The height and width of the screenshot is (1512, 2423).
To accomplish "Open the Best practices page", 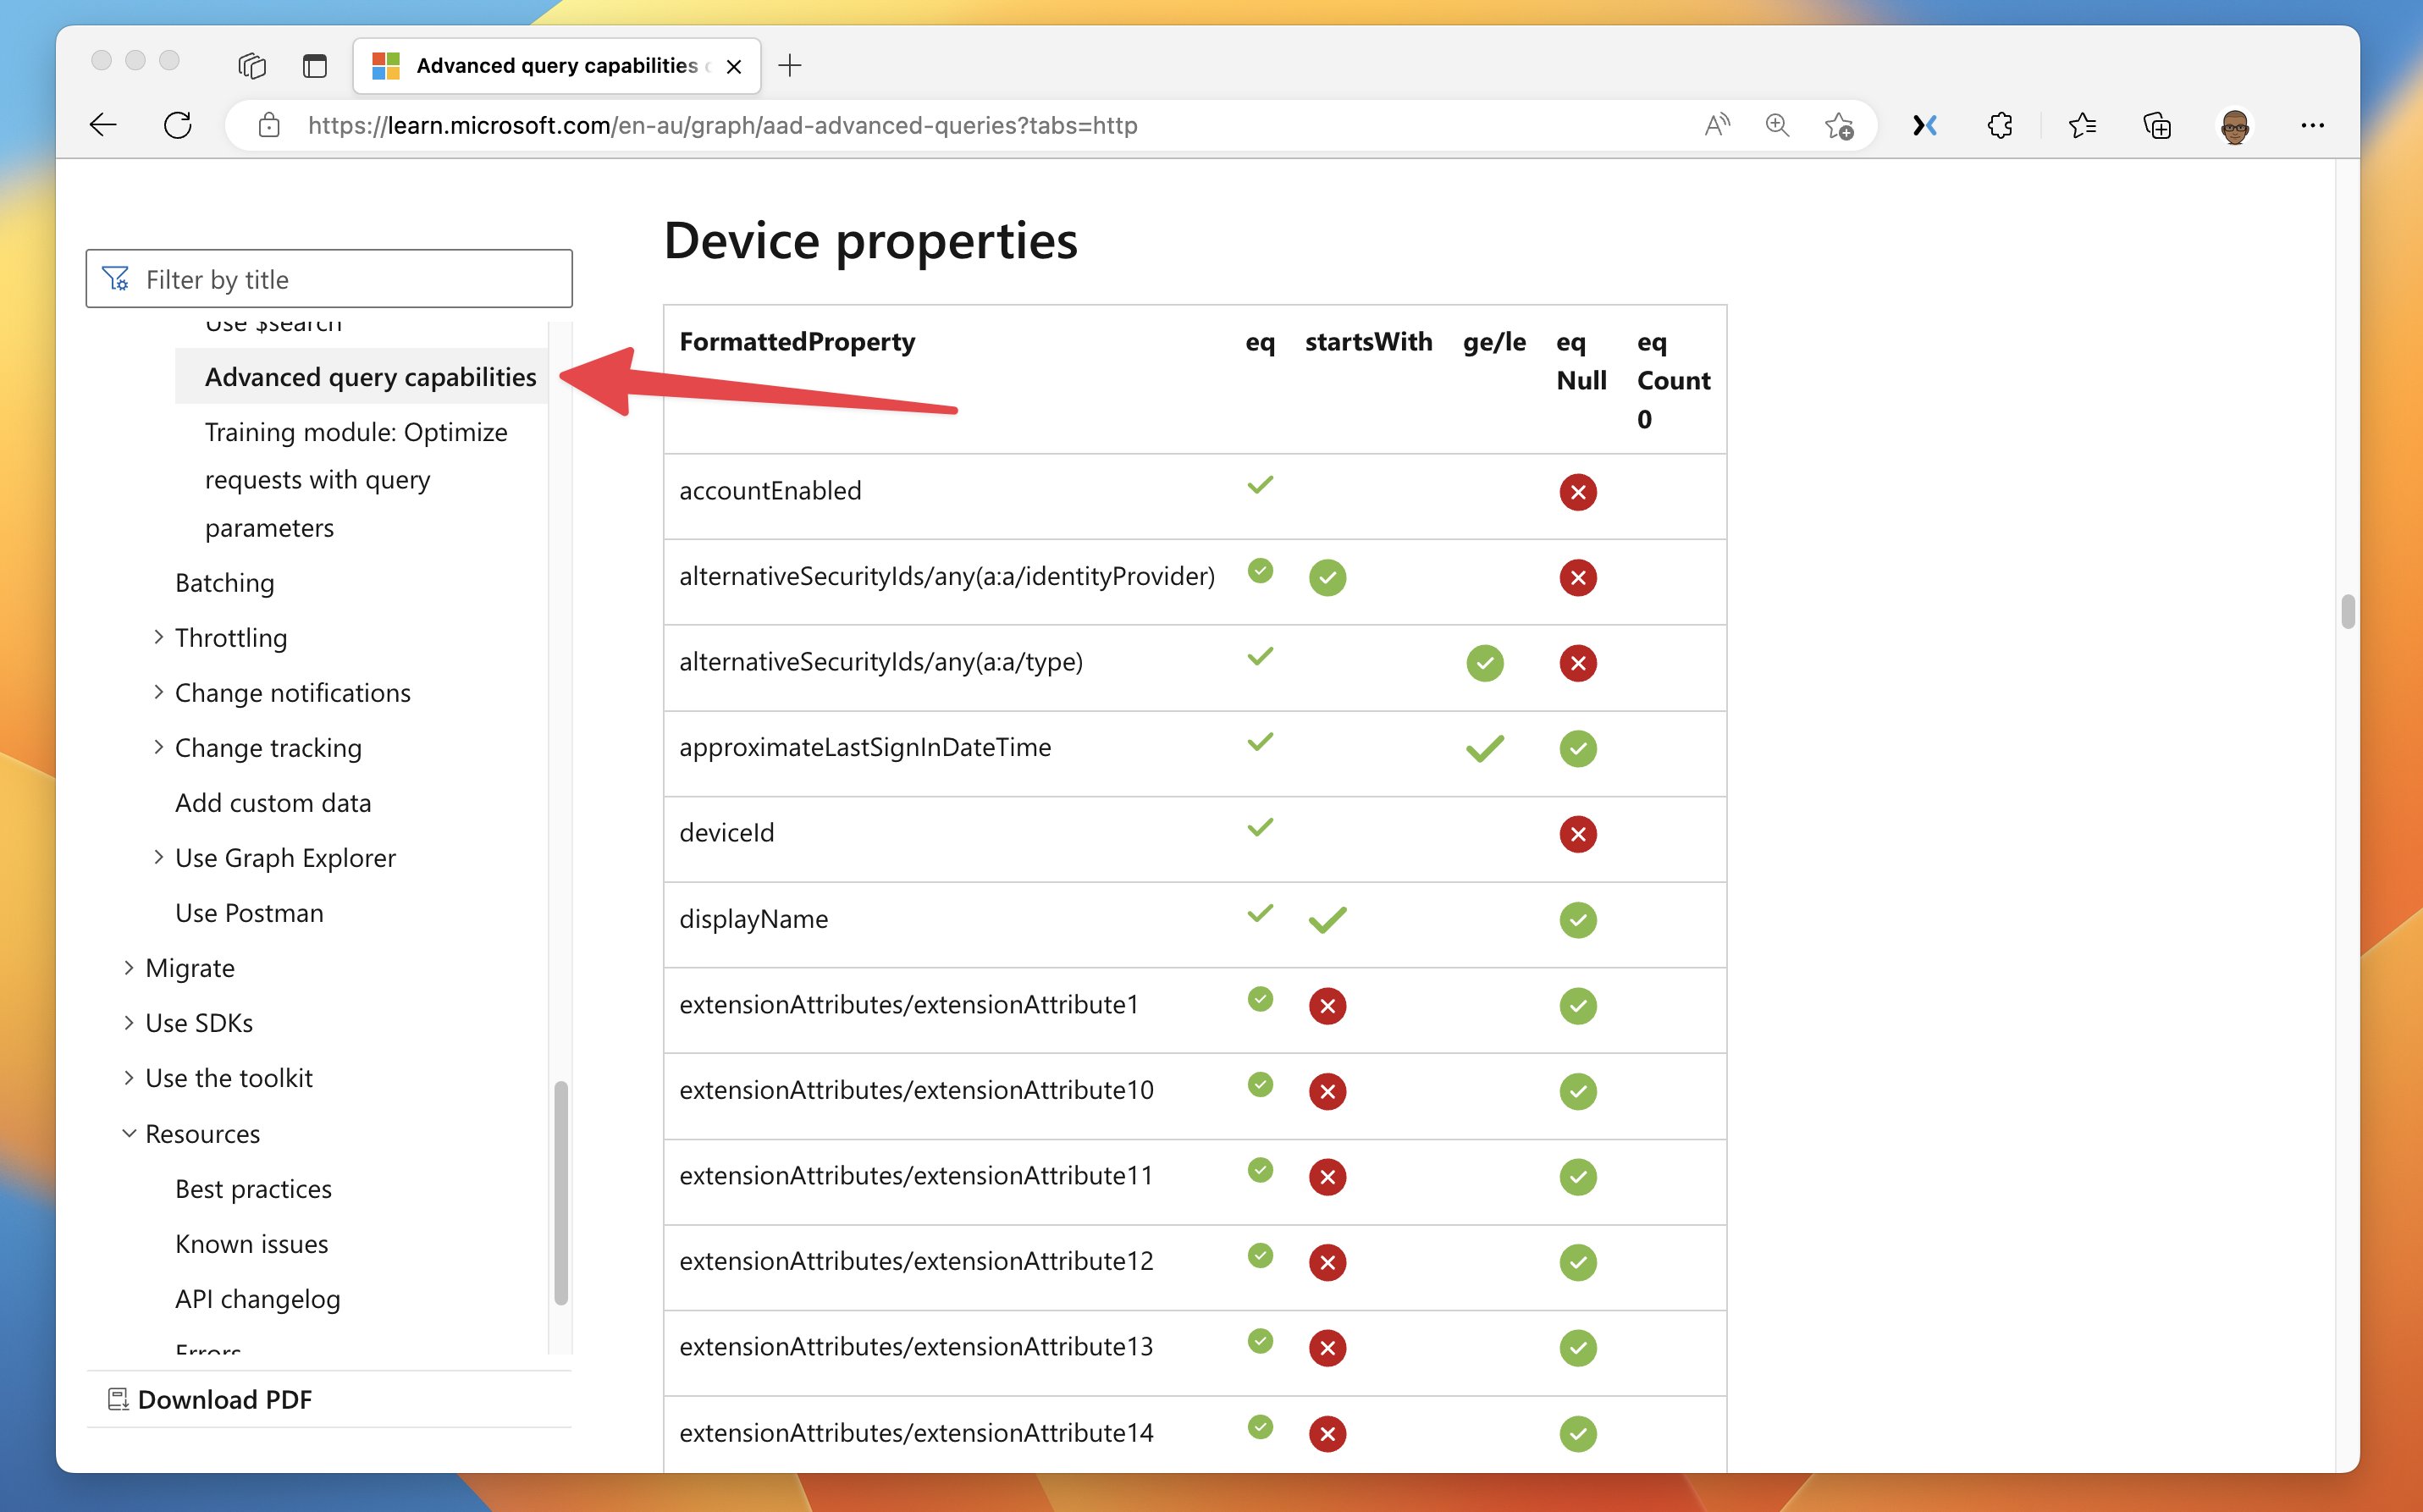I will click(253, 1188).
